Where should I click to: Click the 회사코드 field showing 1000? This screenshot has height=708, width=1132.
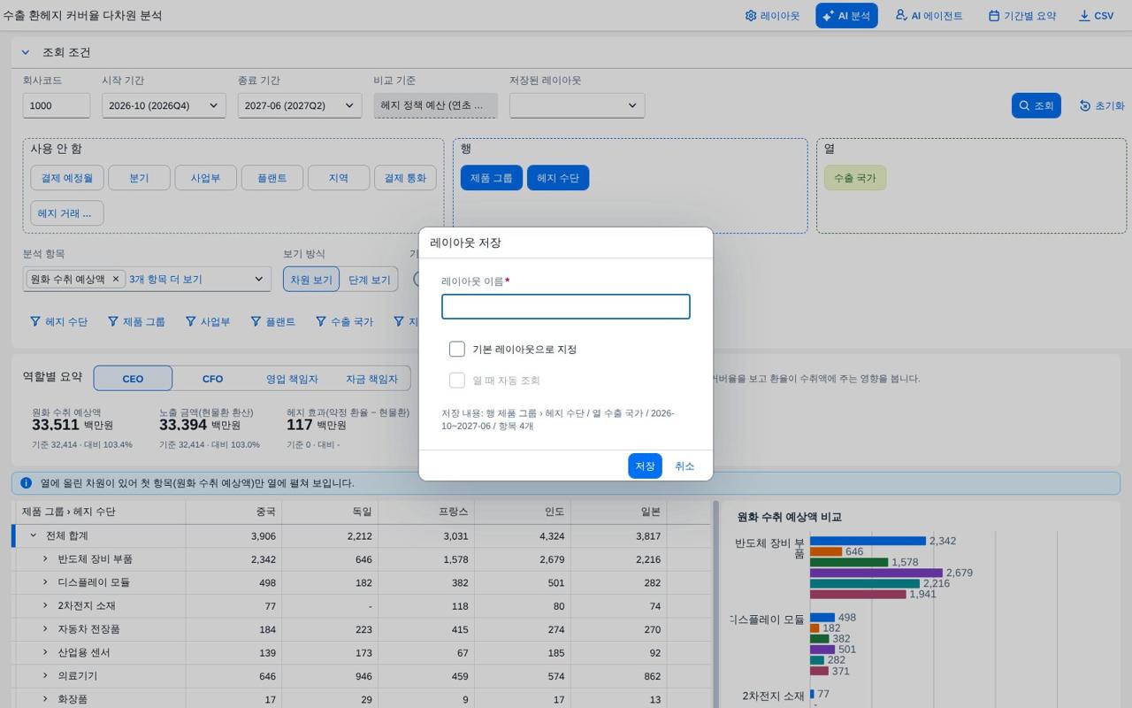[x=57, y=106]
